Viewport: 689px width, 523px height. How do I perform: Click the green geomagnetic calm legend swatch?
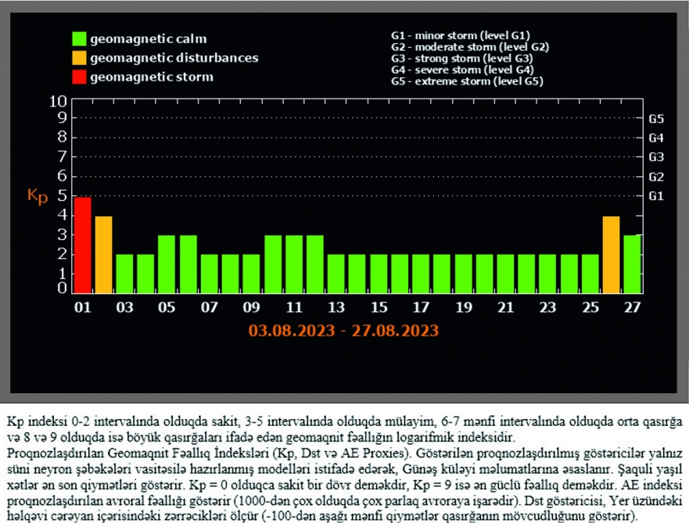(x=79, y=38)
